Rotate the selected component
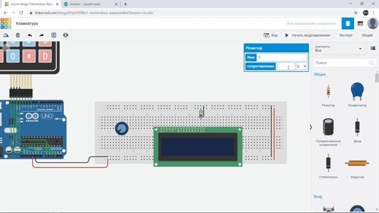The width and height of the screenshot is (379, 213). pyautogui.click(x=6, y=35)
